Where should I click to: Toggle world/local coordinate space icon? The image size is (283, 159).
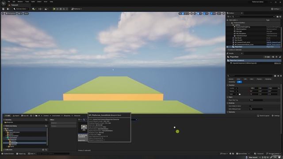(191, 14)
